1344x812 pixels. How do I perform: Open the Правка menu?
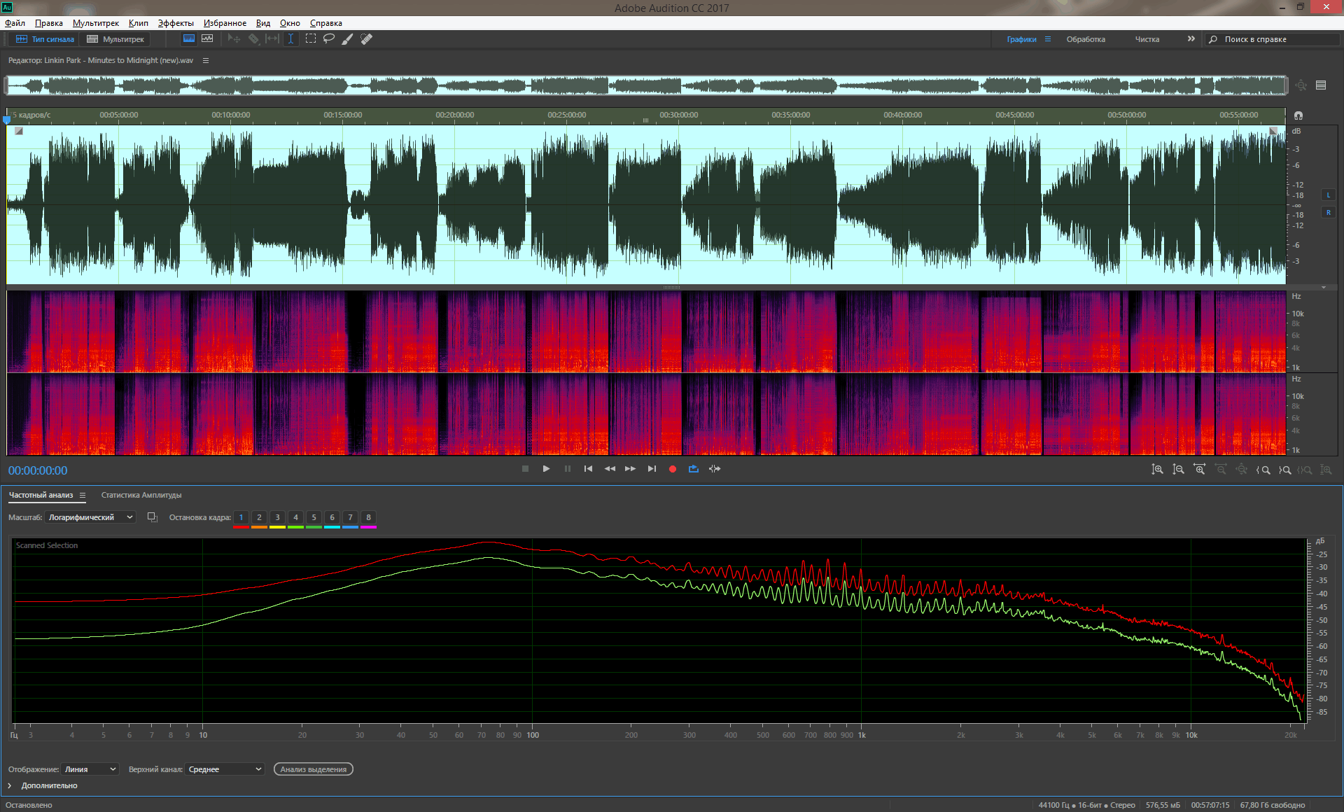(x=49, y=22)
